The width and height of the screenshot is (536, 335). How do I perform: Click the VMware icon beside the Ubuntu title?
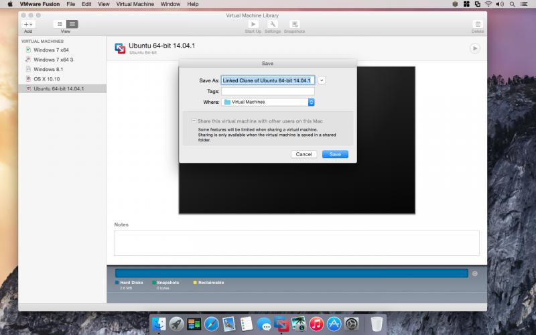[x=120, y=48]
